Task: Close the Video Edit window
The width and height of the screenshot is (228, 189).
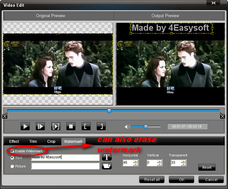Action: (x=213, y=3)
